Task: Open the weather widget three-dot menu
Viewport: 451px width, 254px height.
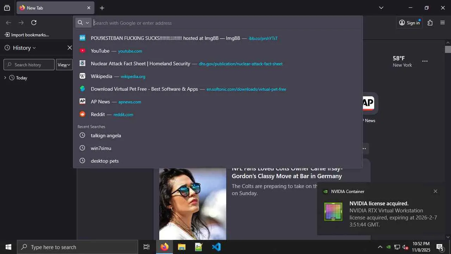Action: 425,61
